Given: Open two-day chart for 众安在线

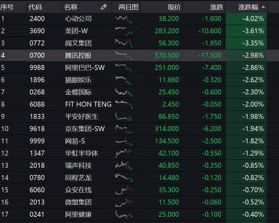Looking at the screenshot, I should pyautogui.click(x=124, y=190).
